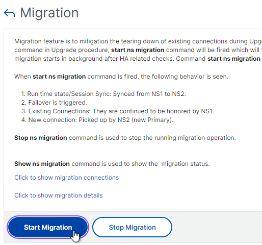This screenshot has width=262, height=245.
Task: Open the show migration details link
Action: 59,195
